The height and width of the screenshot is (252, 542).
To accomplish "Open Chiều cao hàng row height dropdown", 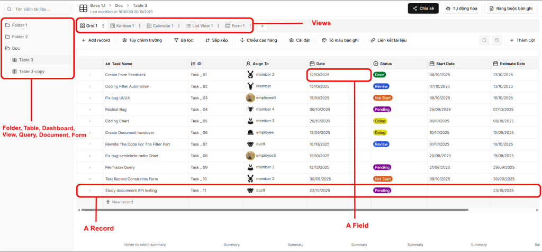I will (259, 40).
